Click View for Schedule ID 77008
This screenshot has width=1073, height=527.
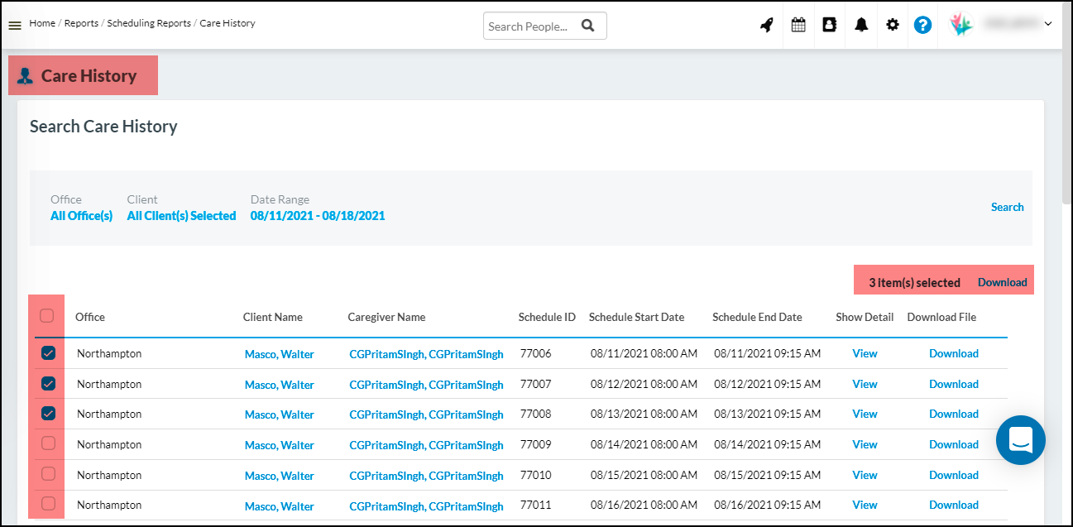tap(865, 414)
